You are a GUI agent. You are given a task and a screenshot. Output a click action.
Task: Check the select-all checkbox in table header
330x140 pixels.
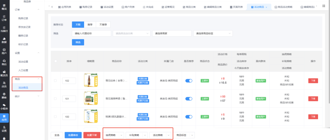point(56,61)
